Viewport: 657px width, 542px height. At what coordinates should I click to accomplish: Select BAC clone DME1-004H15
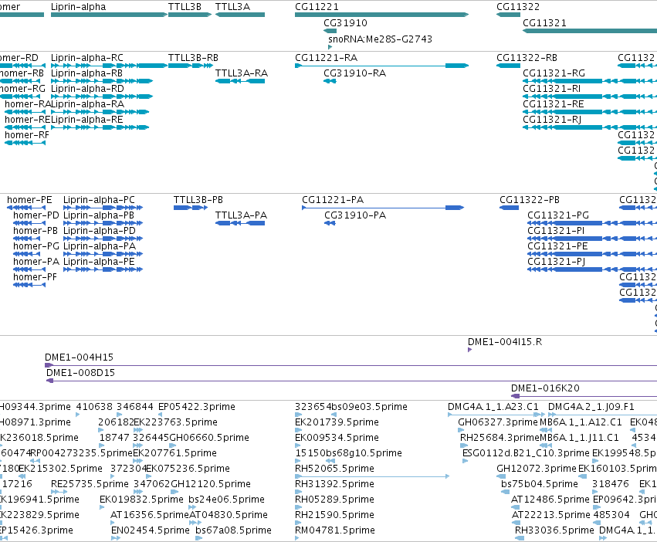(x=351, y=365)
